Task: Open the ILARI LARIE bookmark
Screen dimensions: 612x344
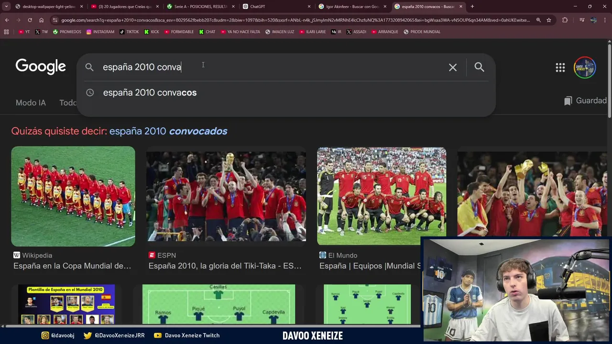Action: pos(312,32)
